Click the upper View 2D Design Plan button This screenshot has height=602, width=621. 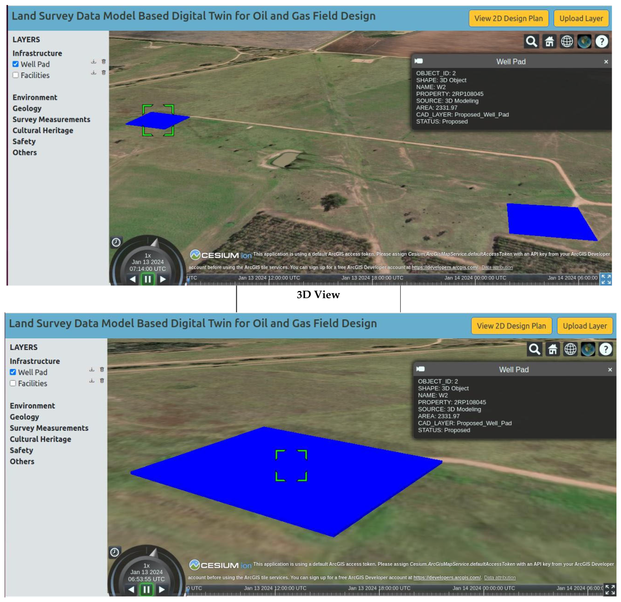(x=508, y=18)
